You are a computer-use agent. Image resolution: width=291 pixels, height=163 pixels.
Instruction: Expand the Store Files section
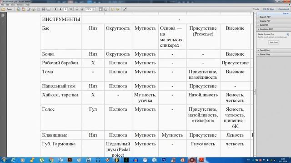click(x=274, y=54)
